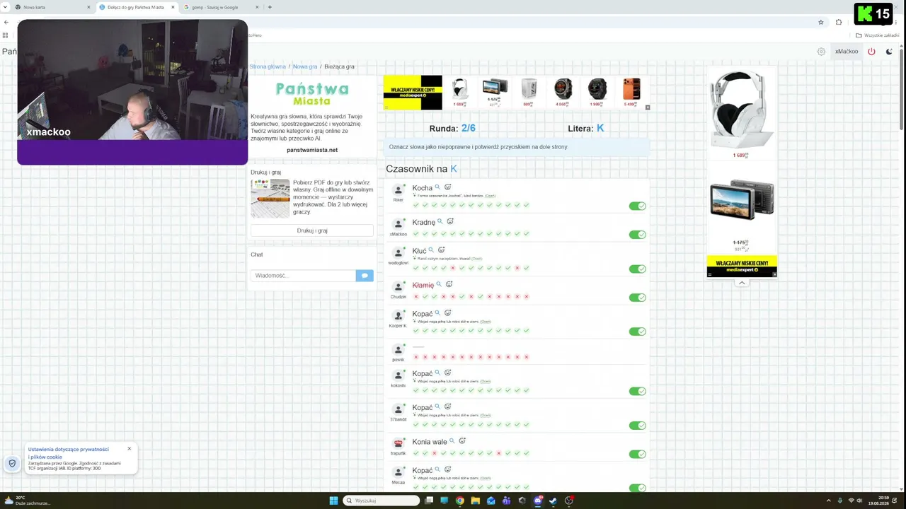Look up Konia wale with magnifier
This screenshot has height=509, width=906.
point(452,441)
